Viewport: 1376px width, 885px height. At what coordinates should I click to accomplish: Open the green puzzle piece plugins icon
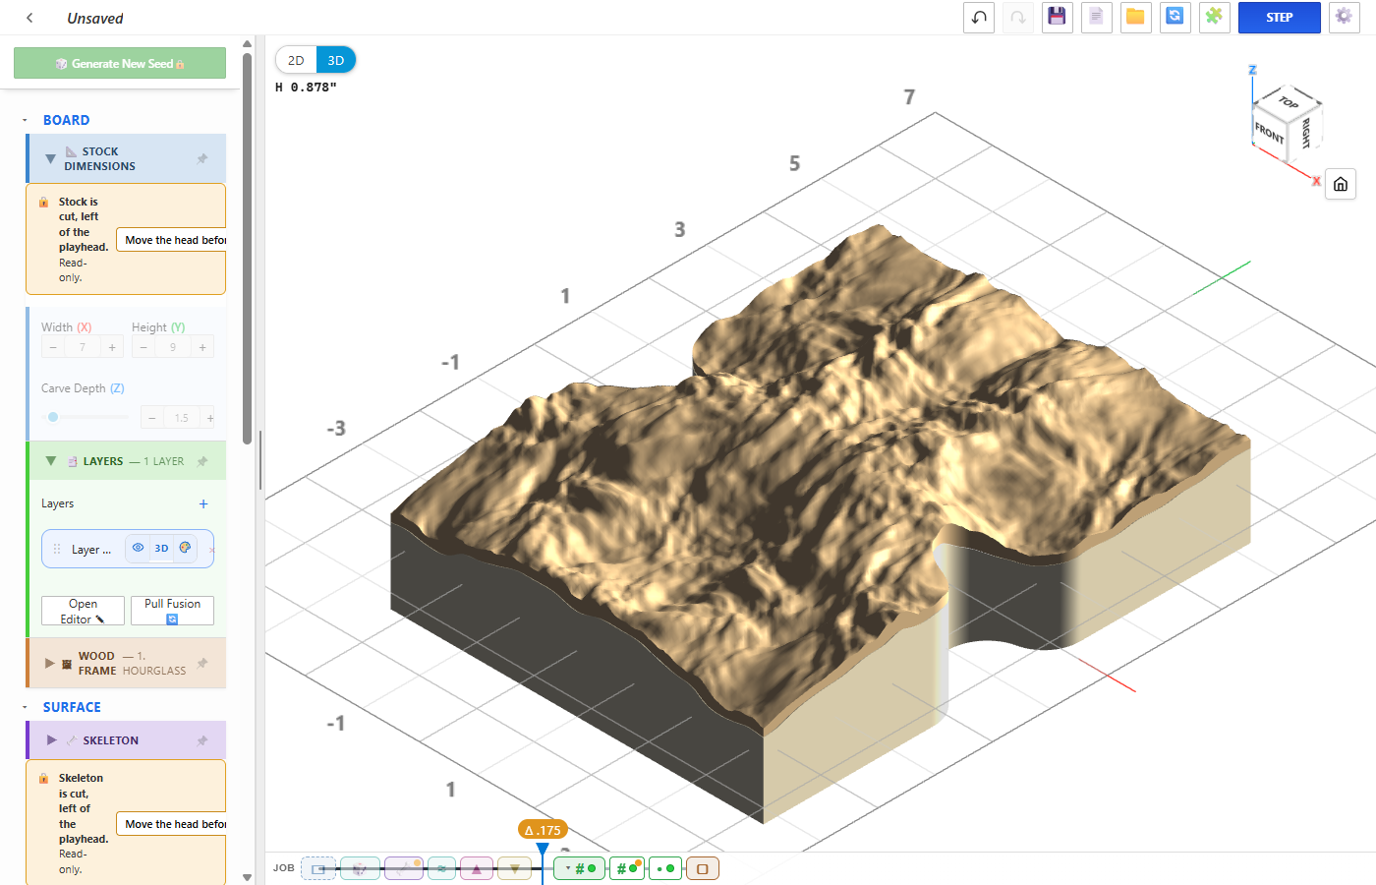point(1214,18)
